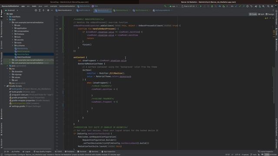Open Search Everywhere magnifier in toolbar
278x156 pixels.
coord(268,6)
